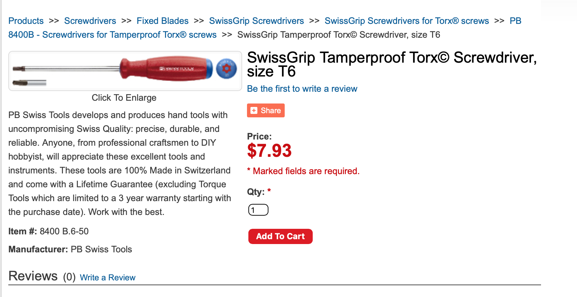Viewport: 577px width, 297px height.
Task: Click Be the first to write a review
Action: (302, 89)
